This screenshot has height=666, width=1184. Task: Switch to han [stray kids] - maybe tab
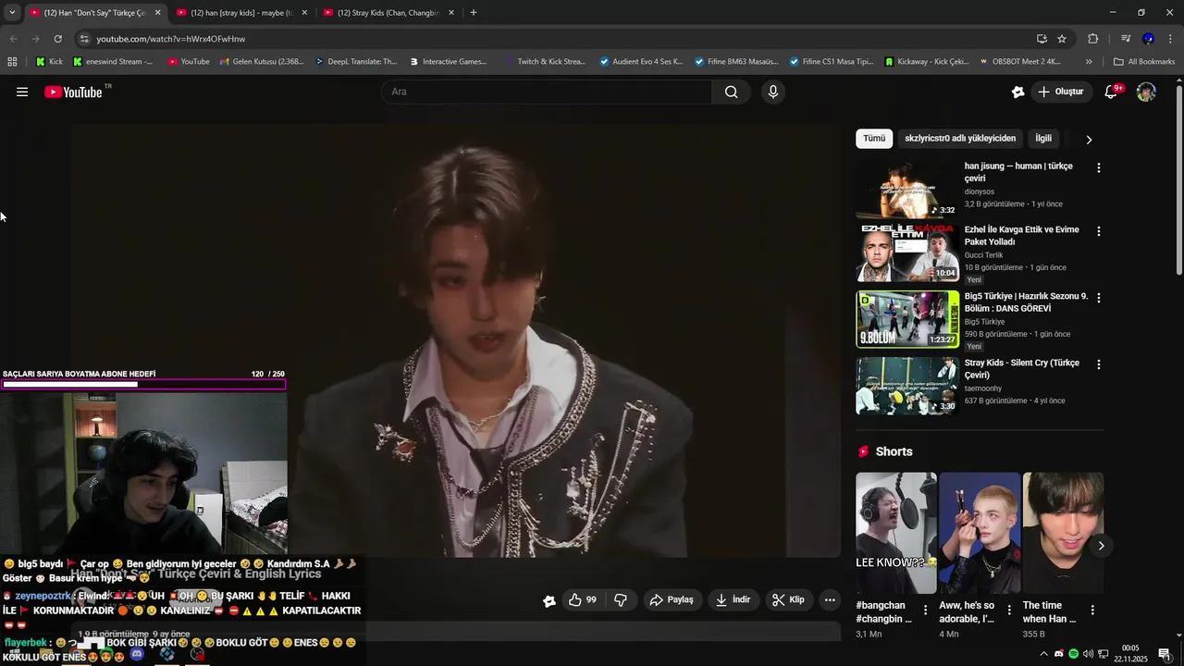(x=240, y=13)
